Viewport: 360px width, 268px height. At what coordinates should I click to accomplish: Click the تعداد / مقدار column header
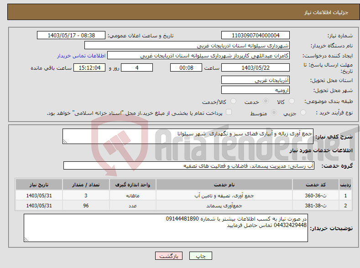(x=86, y=185)
